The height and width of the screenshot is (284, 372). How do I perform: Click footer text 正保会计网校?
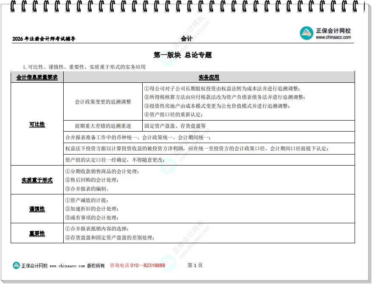coord(34,266)
